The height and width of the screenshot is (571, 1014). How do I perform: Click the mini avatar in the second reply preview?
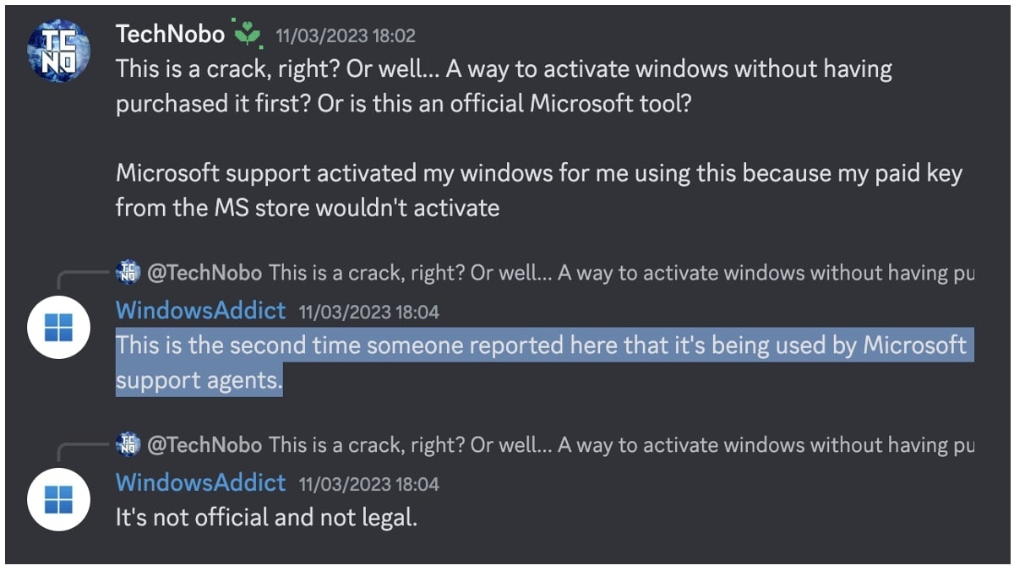coord(127,443)
